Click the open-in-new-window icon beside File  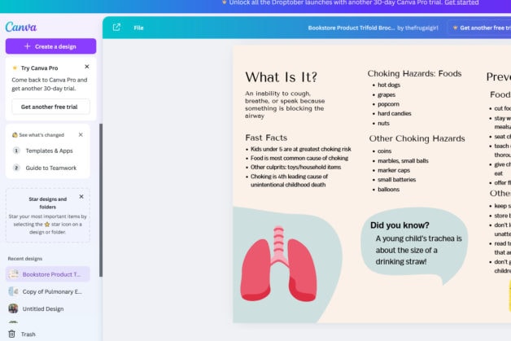[116, 28]
